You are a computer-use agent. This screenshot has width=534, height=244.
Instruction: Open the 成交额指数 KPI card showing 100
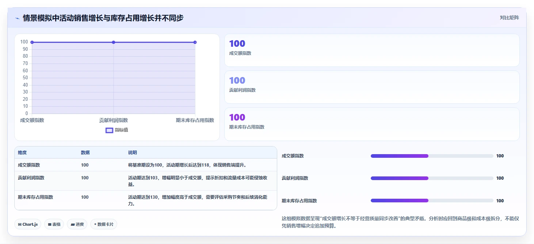click(x=372, y=50)
